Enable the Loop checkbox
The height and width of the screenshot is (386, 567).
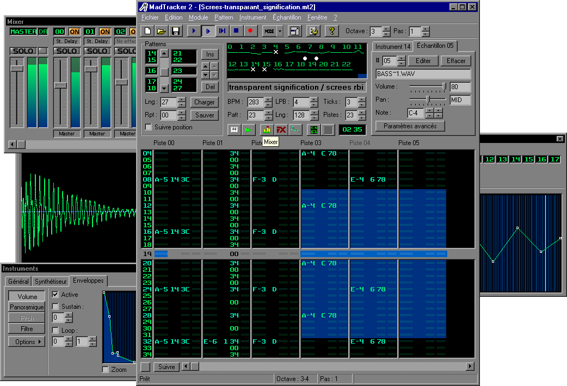[55, 330]
